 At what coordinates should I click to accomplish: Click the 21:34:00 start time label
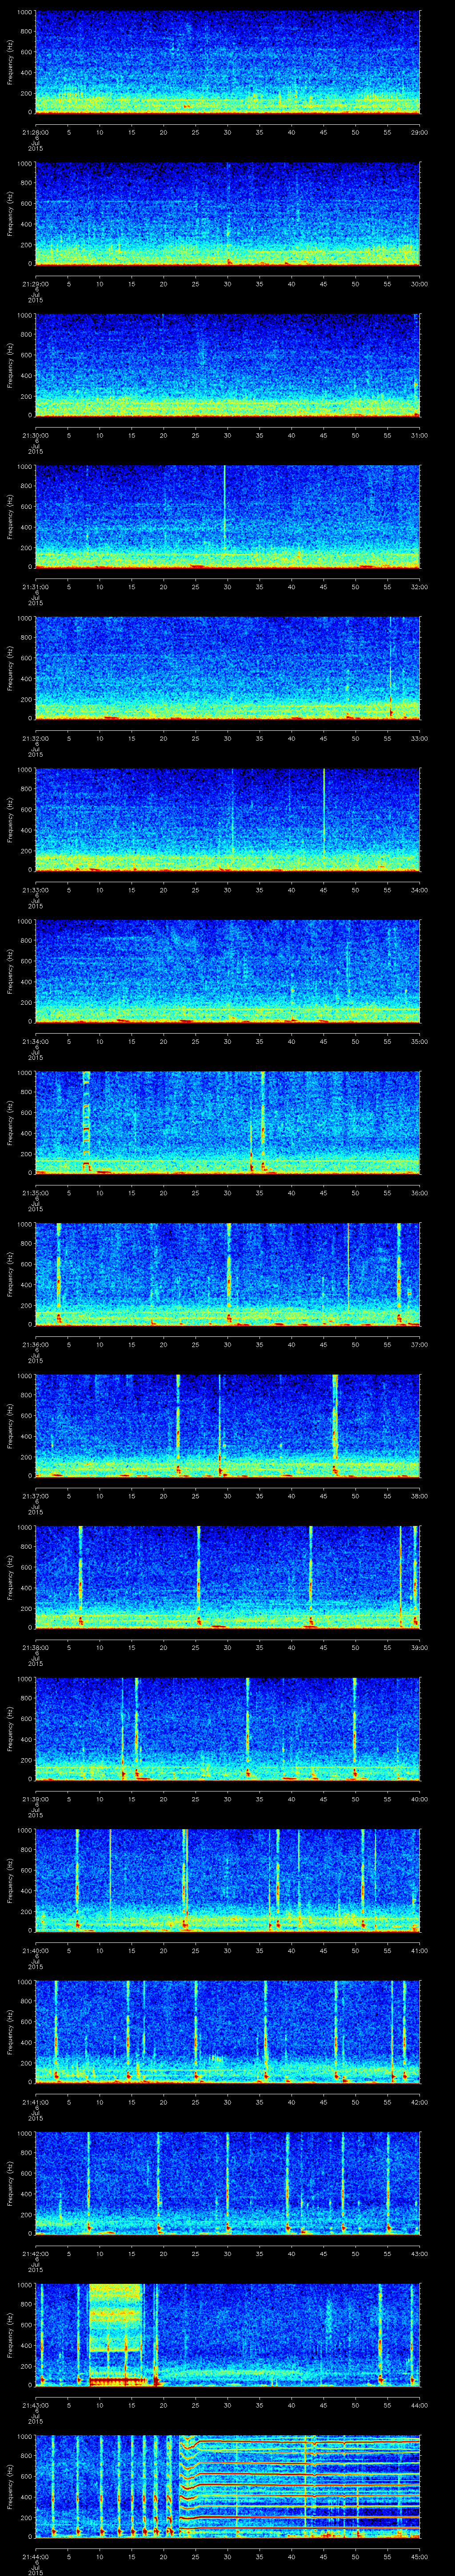click(x=35, y=1041)
